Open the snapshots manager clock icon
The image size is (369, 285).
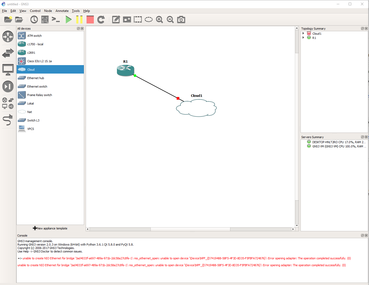(34, 20)
